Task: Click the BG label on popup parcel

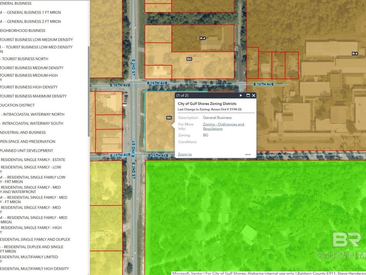Action: 169,117
